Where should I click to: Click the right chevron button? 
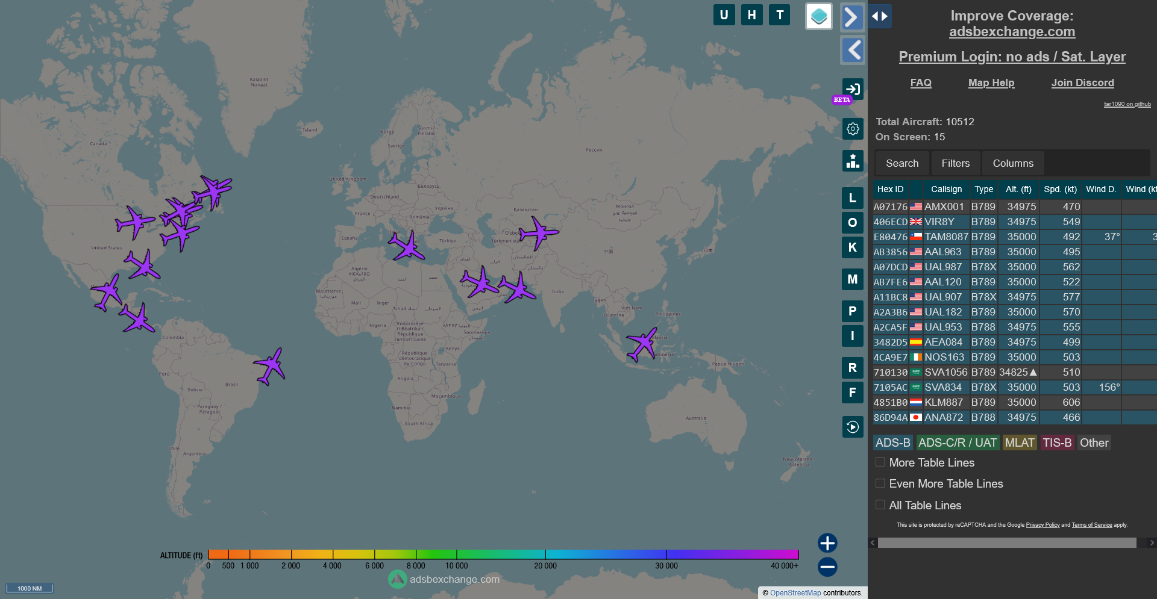[852, 17]
